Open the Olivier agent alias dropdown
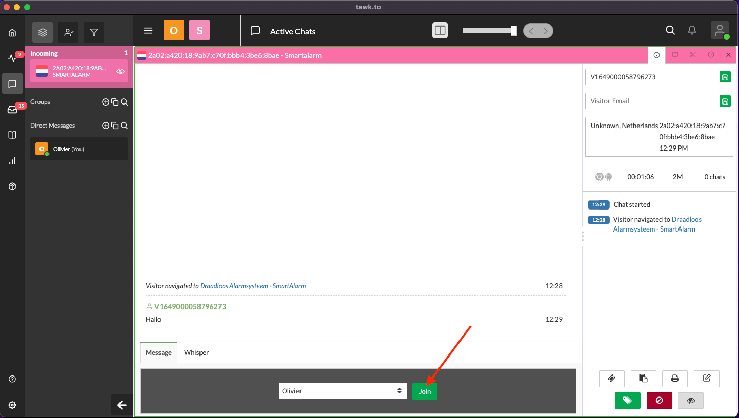739x418 pixels. [x=343, y=391]
